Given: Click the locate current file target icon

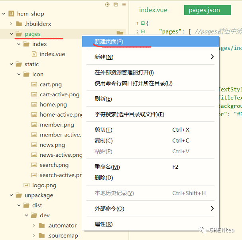Looking at the screenshot, I should (107, 5).
